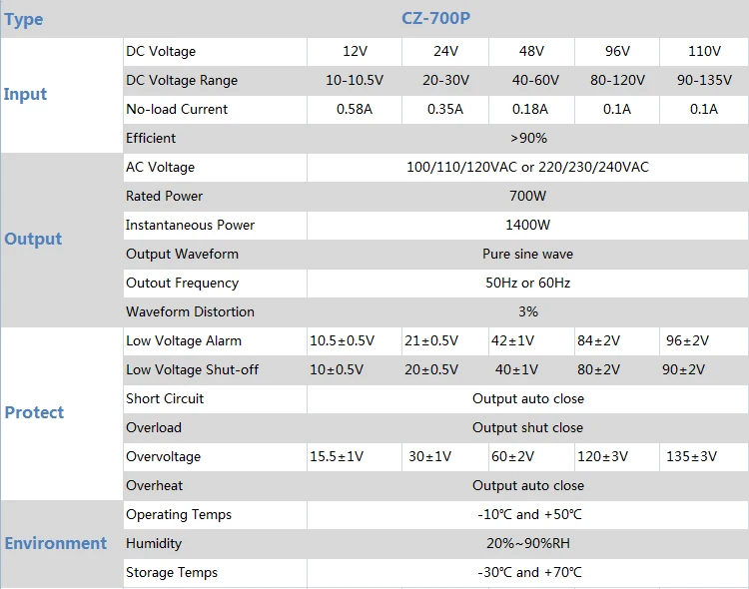Click the 700W rated power value

tap(528, 196)
